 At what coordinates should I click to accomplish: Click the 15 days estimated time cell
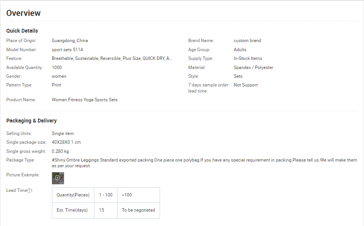pyautogui.click(x=106, y=210)
